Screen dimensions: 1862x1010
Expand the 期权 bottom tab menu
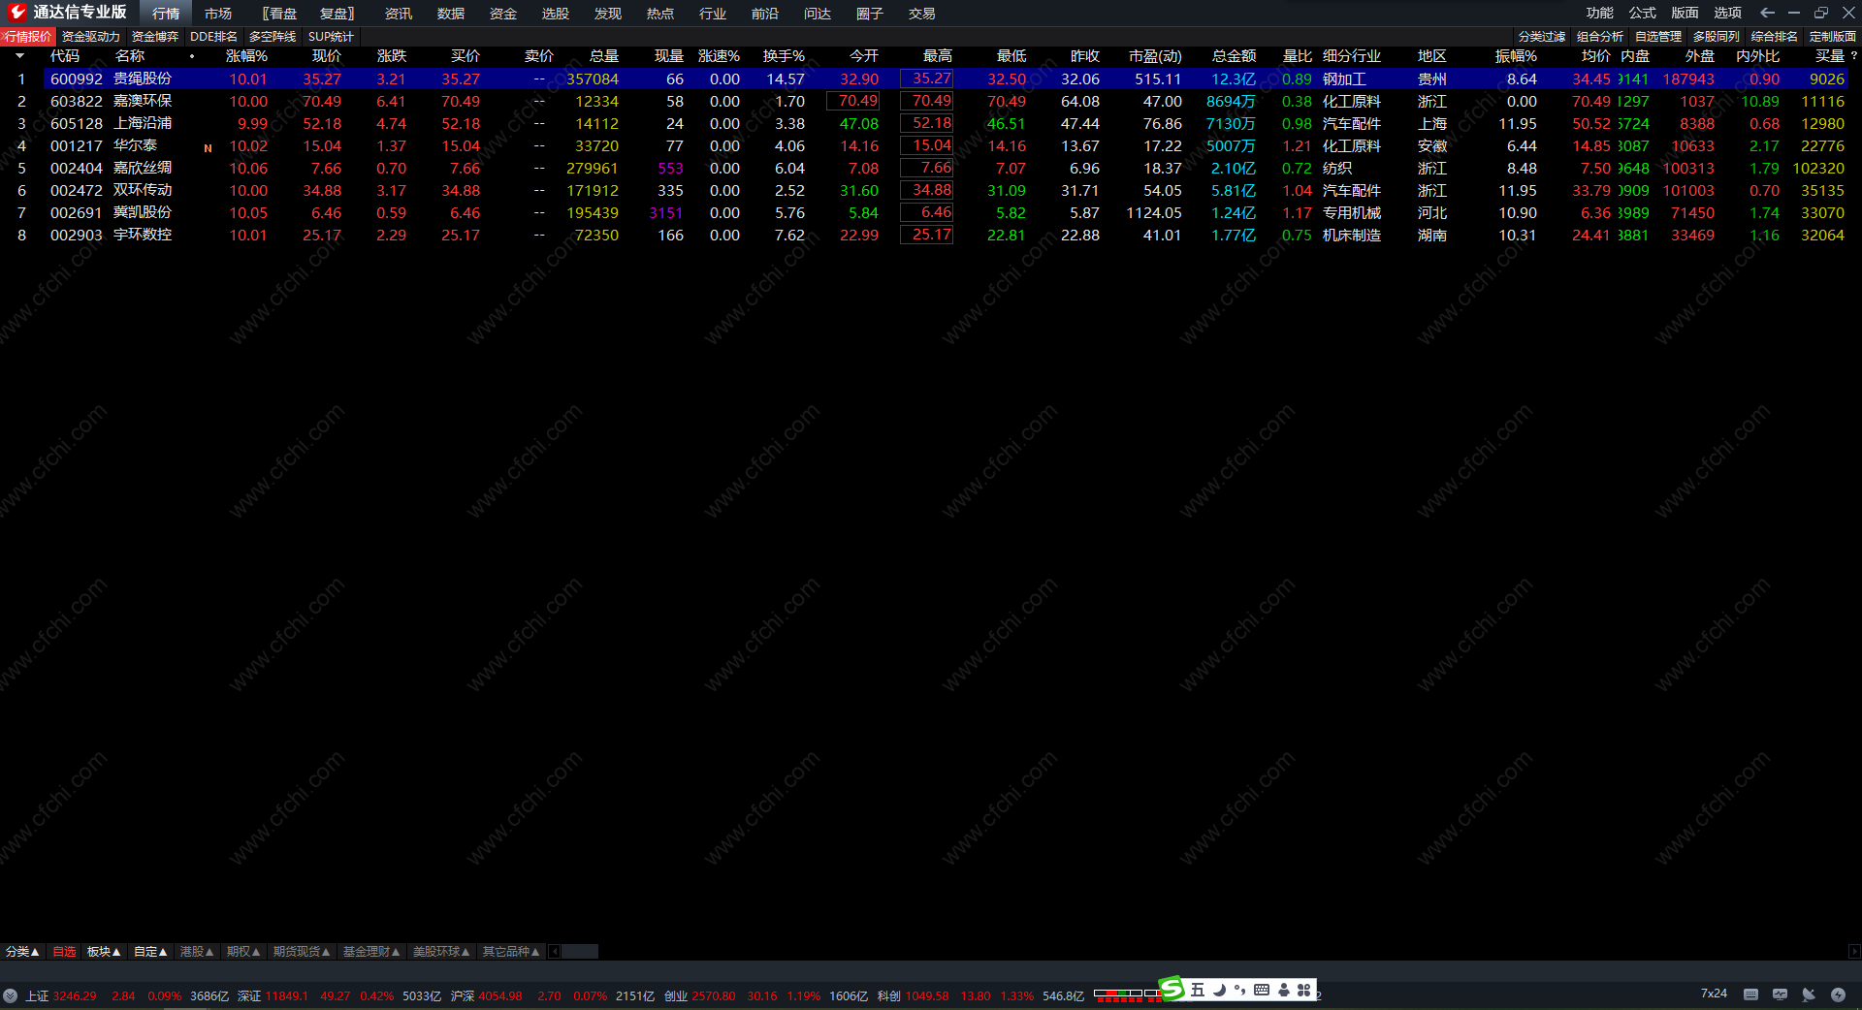243,952
